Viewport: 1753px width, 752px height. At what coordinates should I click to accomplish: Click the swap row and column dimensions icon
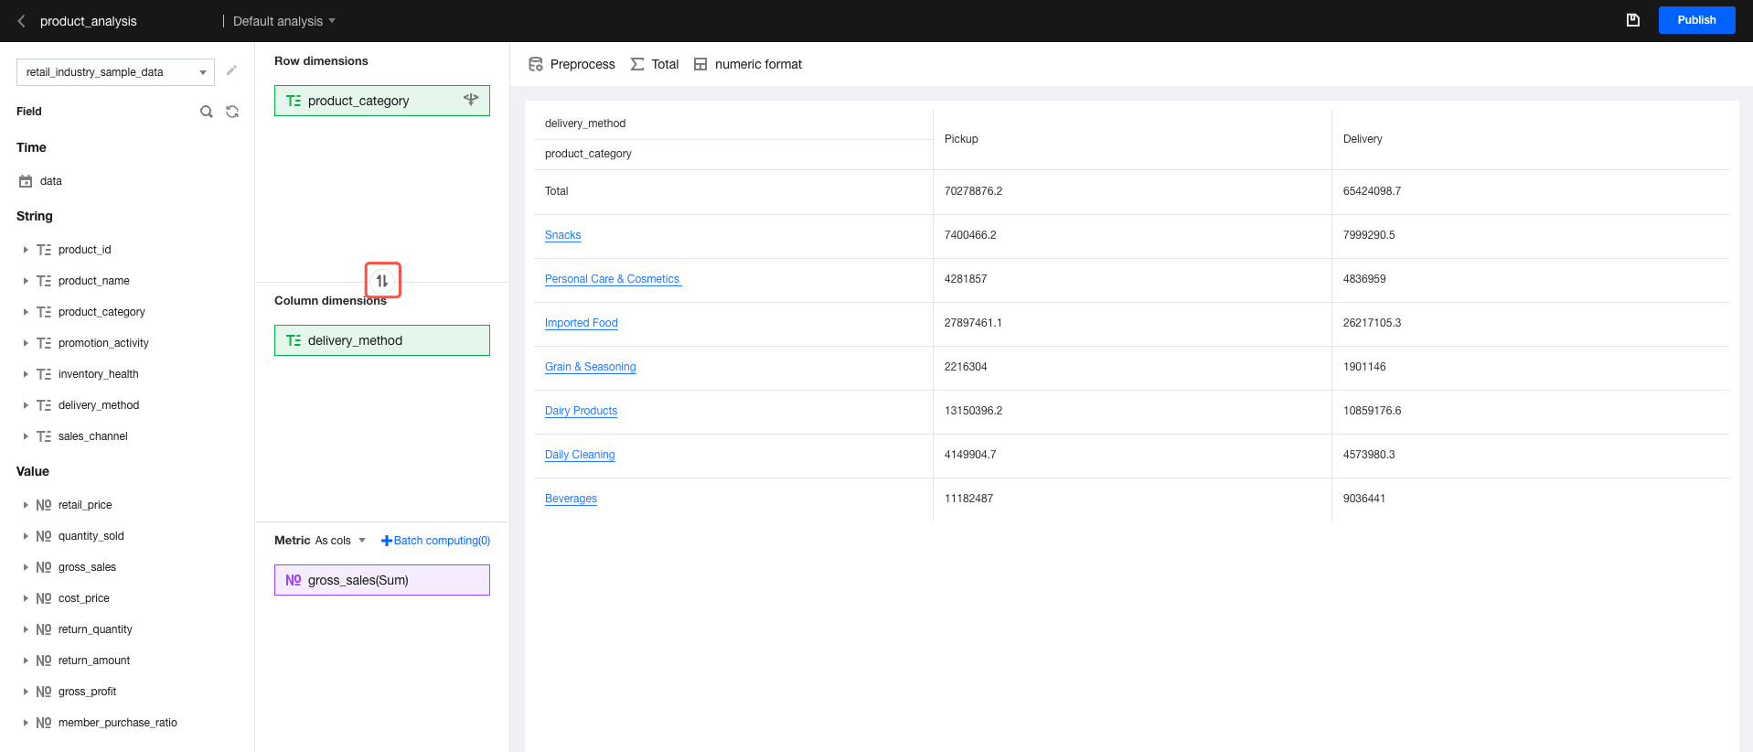tap(382, 281)
